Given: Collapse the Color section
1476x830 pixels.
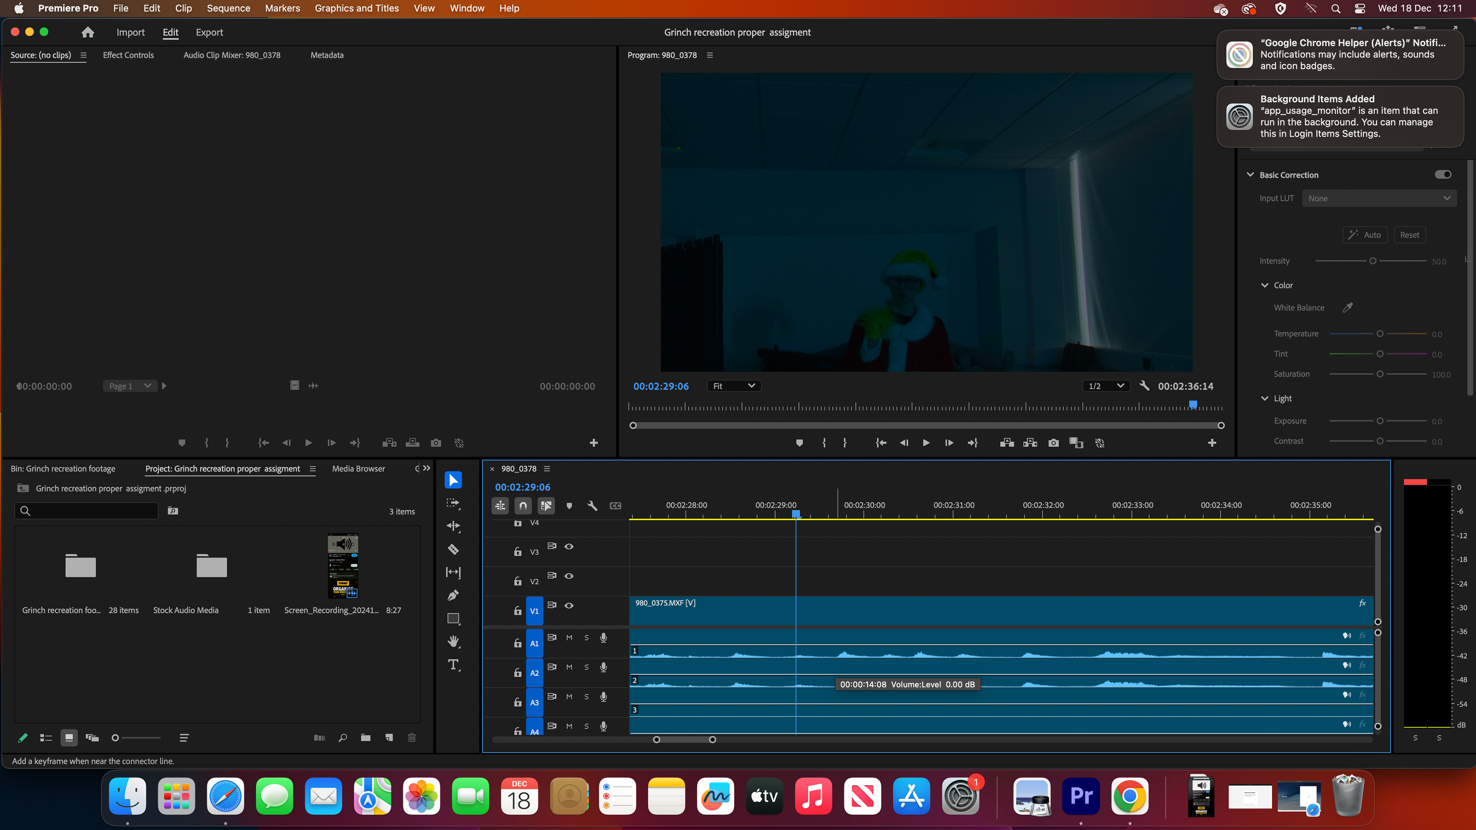Looking at the screenshot, I should [x=1264, y=285].
